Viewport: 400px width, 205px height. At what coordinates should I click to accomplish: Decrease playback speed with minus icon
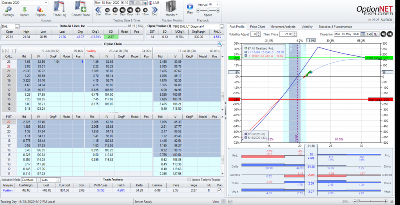[x=198, y=11]
